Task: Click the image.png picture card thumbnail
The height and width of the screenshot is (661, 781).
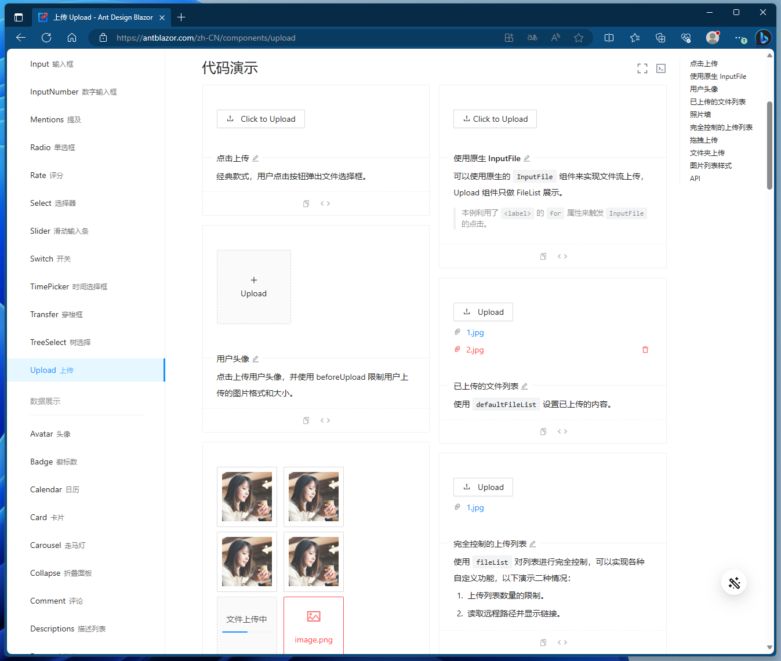Action: 314,625
